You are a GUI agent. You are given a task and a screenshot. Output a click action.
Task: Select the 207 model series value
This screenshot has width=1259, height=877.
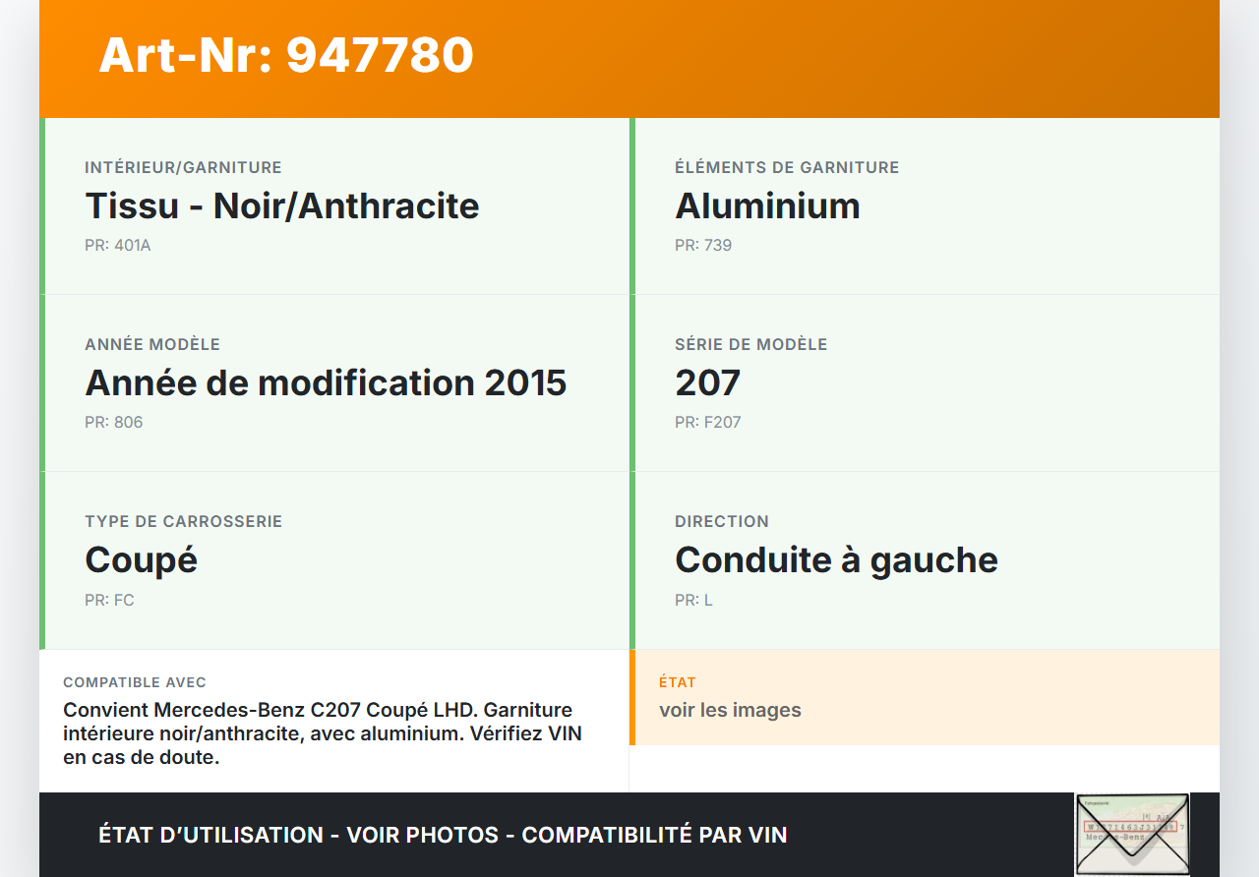(x=707, y=382)
